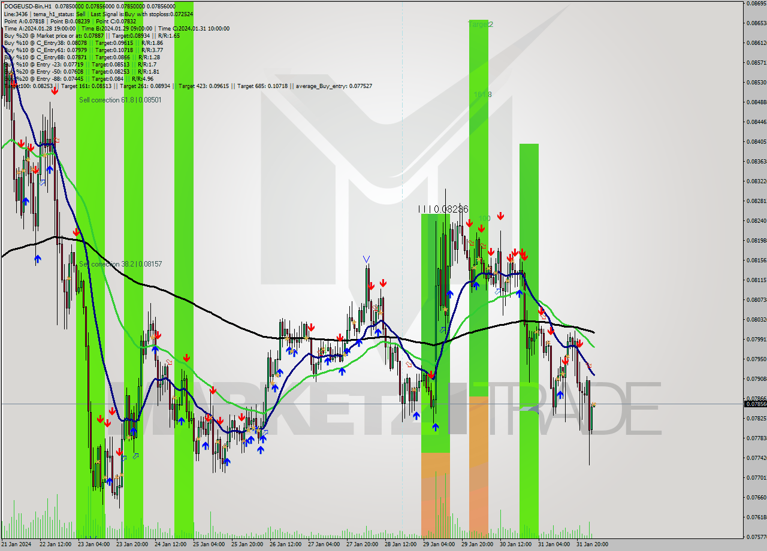This screenshot has width=767, height=551.
Task: Click the 0.08073 price axis label
Action: [756, 299]
